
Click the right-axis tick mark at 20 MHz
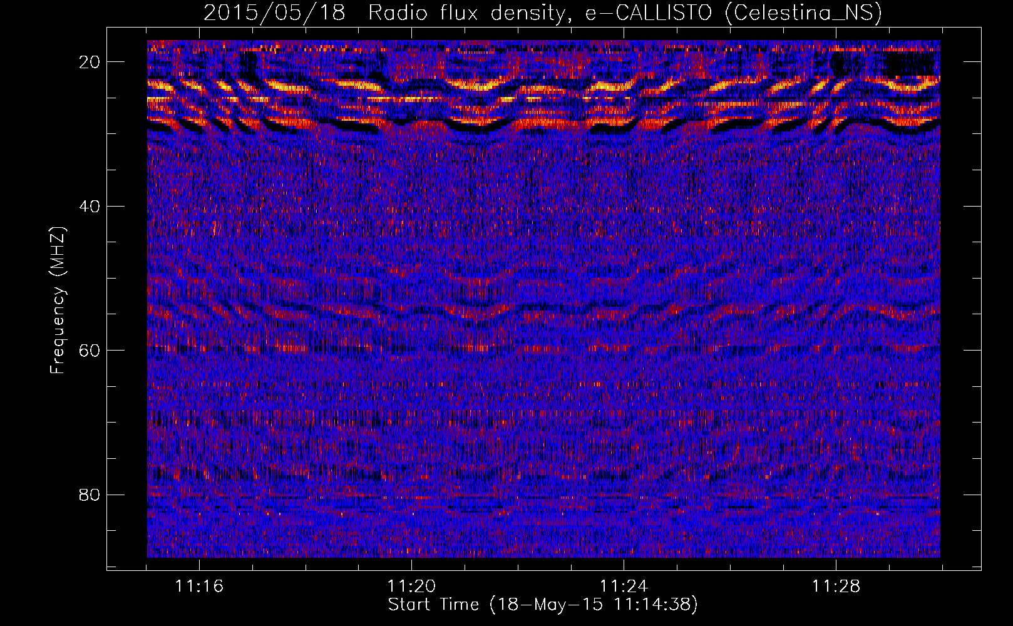(972, 61)
